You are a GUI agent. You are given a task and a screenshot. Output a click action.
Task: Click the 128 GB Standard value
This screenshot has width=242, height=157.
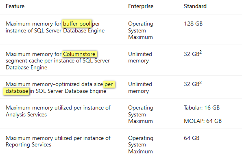[x=193, y=24]
